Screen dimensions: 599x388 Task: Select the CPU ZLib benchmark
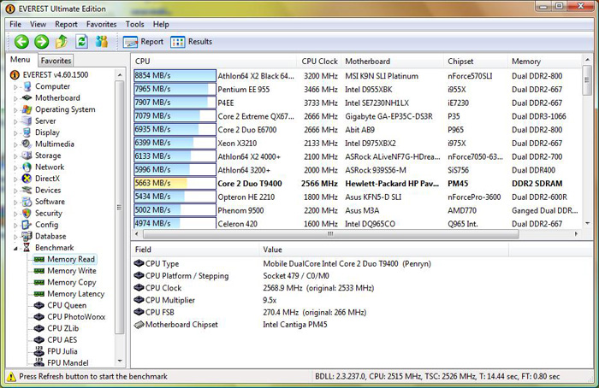pyautogui.click(x=62, y=328)
